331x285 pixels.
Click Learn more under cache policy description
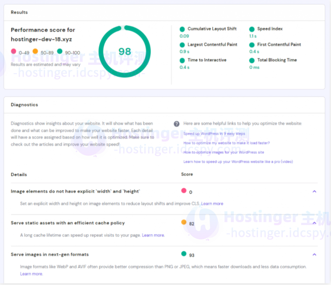[x=153, y=235]
